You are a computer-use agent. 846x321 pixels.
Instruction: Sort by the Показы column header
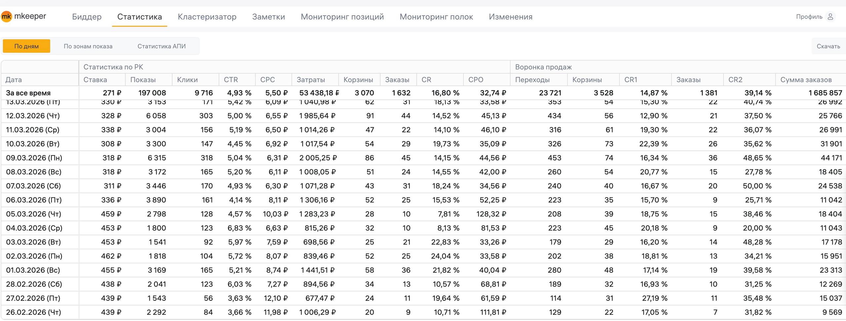[x=143, y=80]
